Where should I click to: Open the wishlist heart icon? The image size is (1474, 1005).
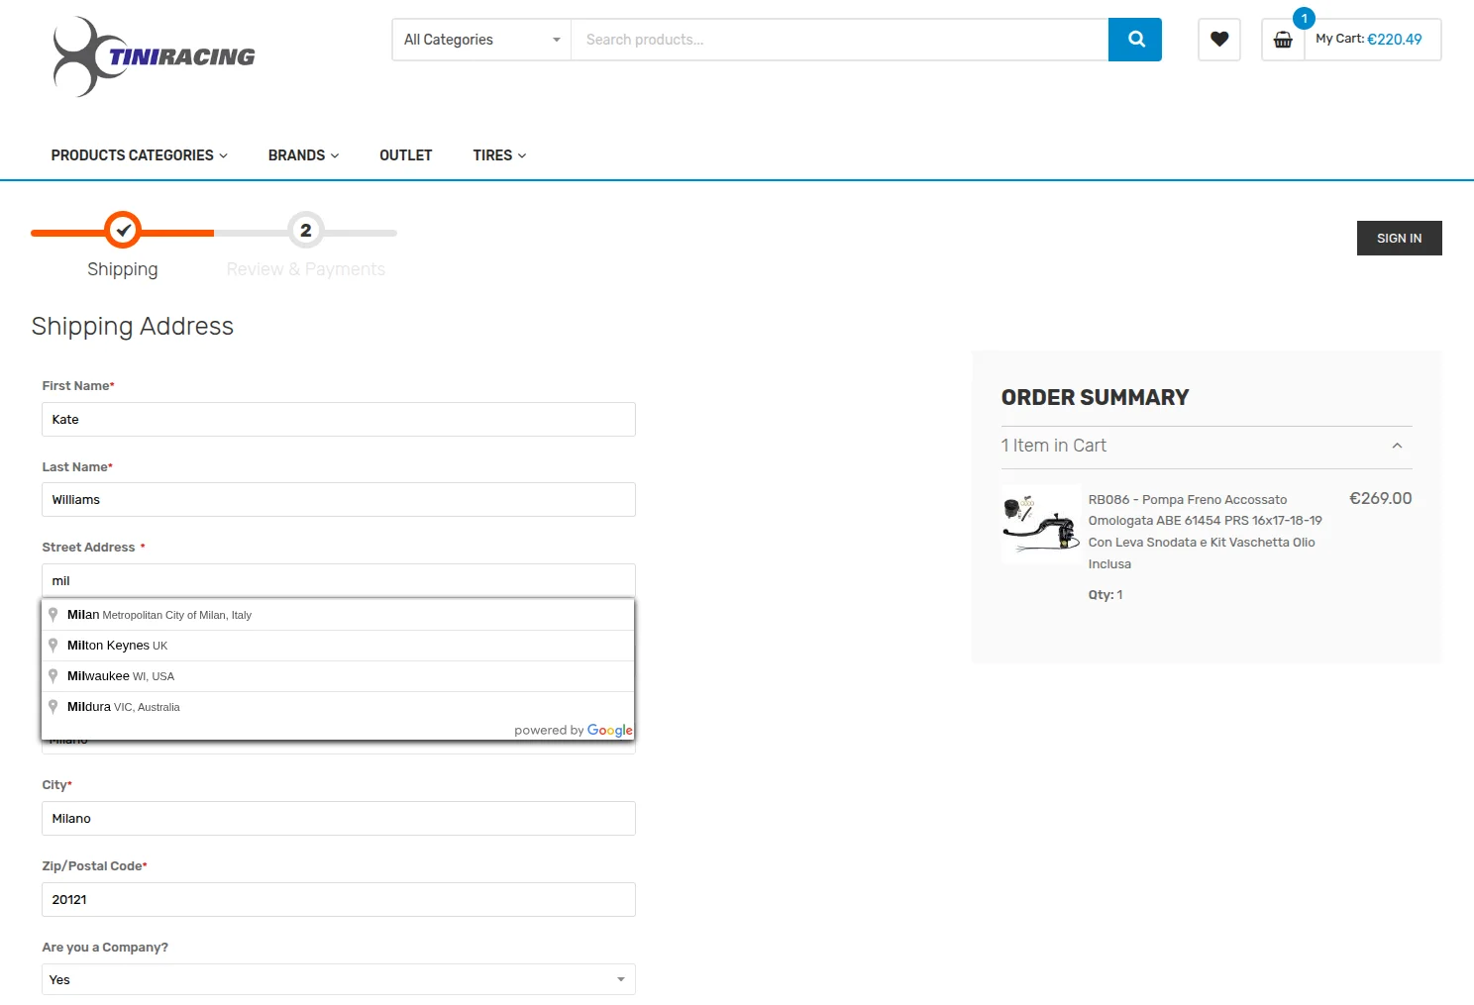1219,40
